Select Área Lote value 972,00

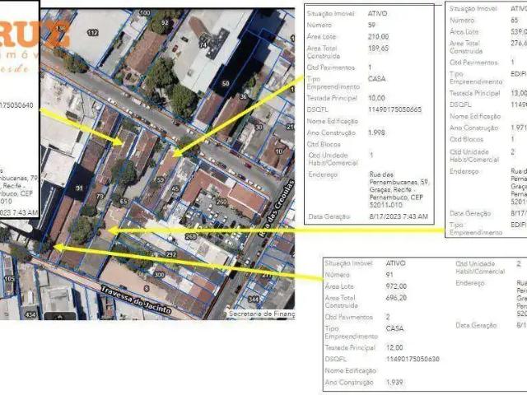pos(396,286)
